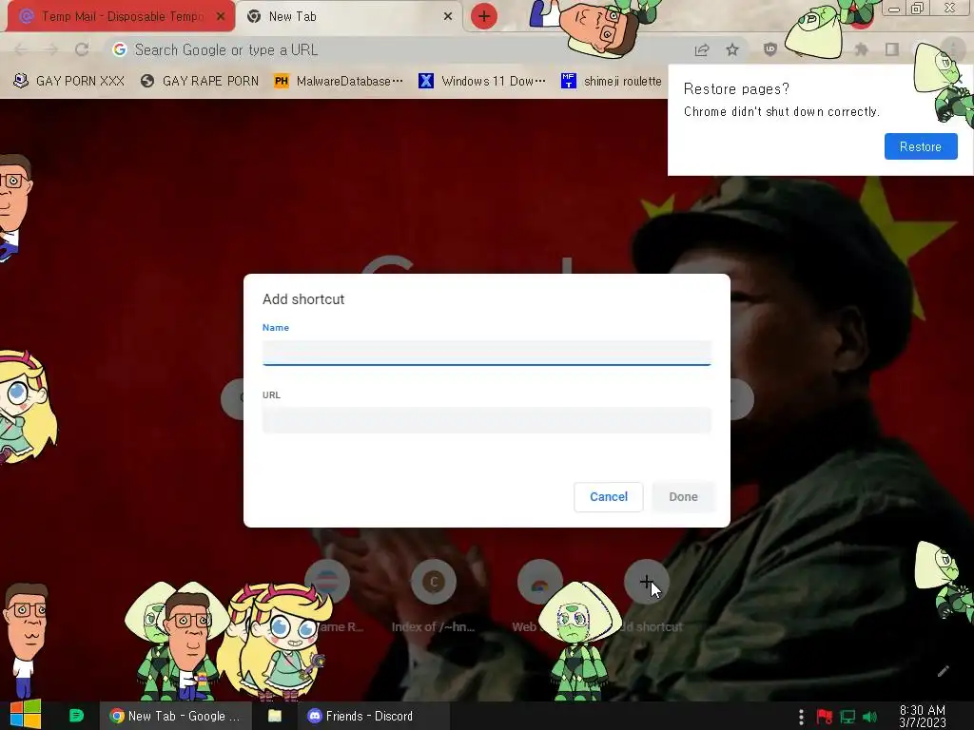Click the address bar search field

click(398, 49)
